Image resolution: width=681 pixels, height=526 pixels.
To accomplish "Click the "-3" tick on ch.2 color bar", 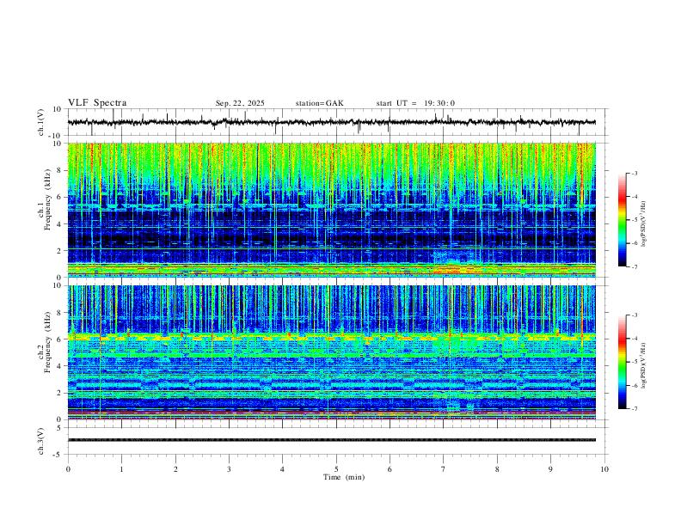I will tap(635, 315).
